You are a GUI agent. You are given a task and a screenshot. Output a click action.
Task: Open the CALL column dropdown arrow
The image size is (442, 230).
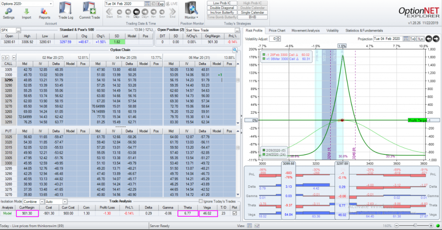[x=14, y=58]
